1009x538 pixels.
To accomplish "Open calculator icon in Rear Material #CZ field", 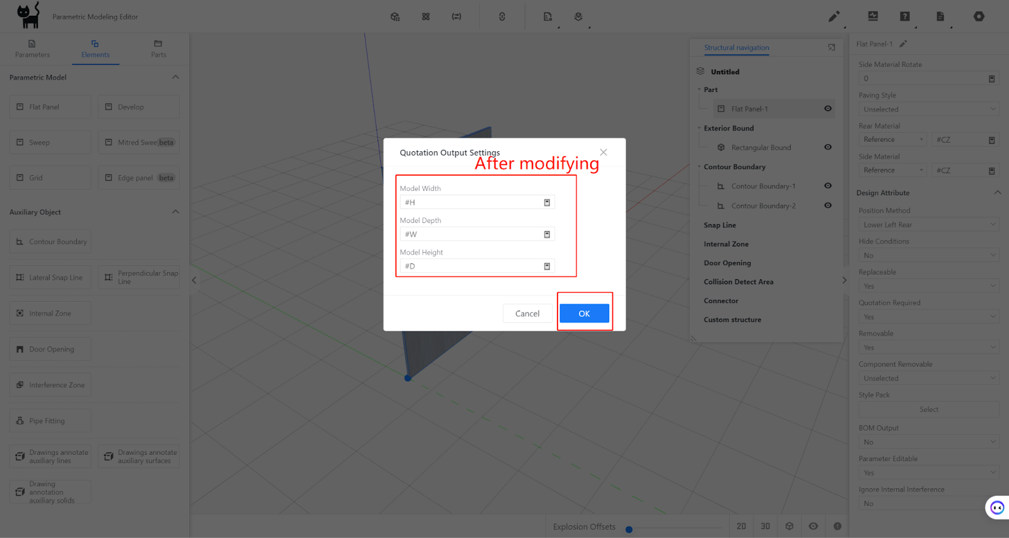I will click(991, 140).
